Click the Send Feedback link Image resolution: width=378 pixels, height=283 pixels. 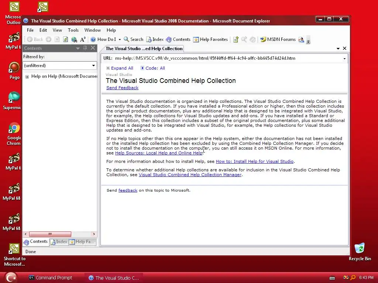122,88
